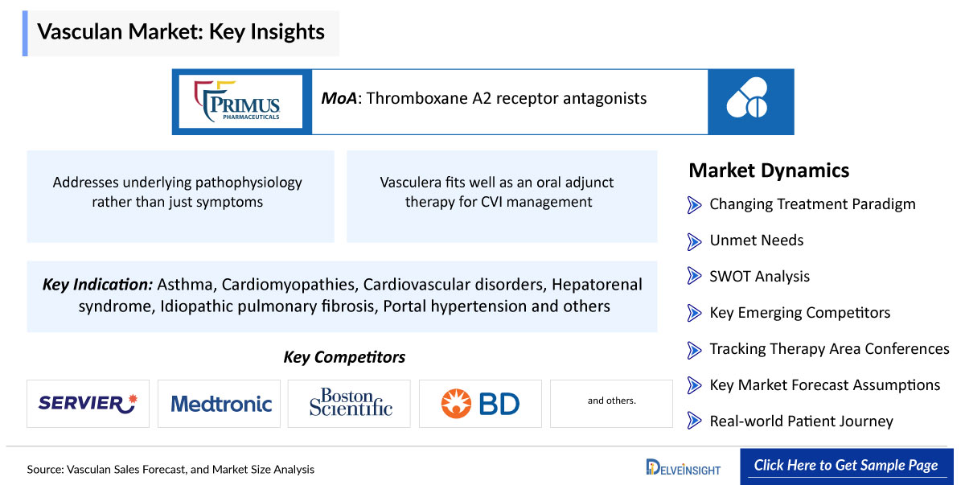Screen dimensions: 965x485
Task: Click the Vasculera oral adjunct therapy box
Action: click(x=502, y=196)
